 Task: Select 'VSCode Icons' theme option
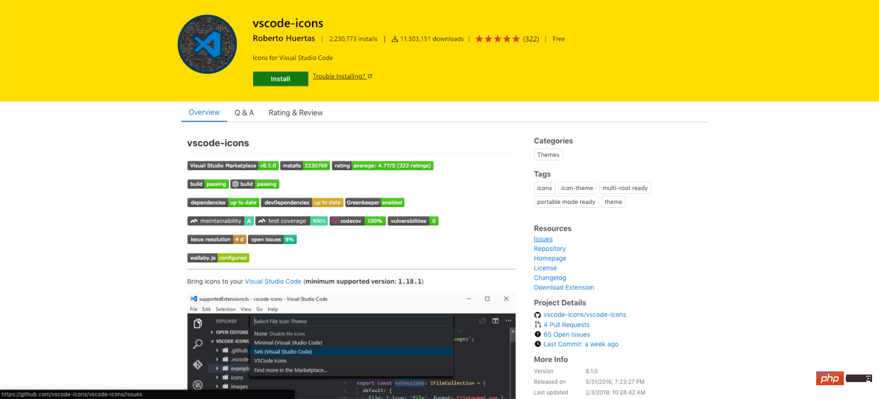coord(352,361)
